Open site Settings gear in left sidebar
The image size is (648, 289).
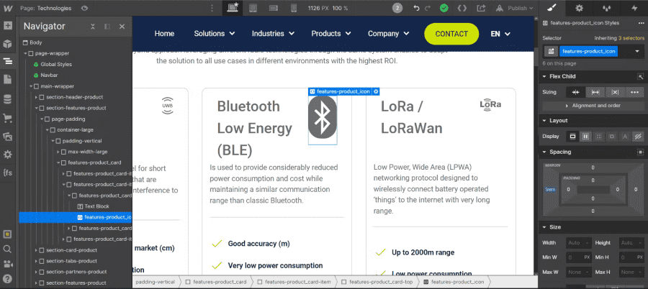point(7,155)
